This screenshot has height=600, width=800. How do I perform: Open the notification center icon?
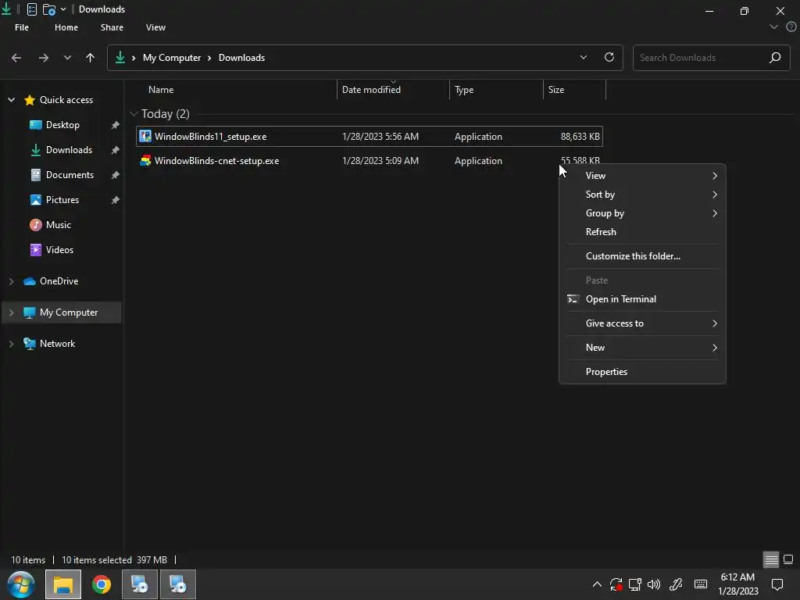[777, 584]
